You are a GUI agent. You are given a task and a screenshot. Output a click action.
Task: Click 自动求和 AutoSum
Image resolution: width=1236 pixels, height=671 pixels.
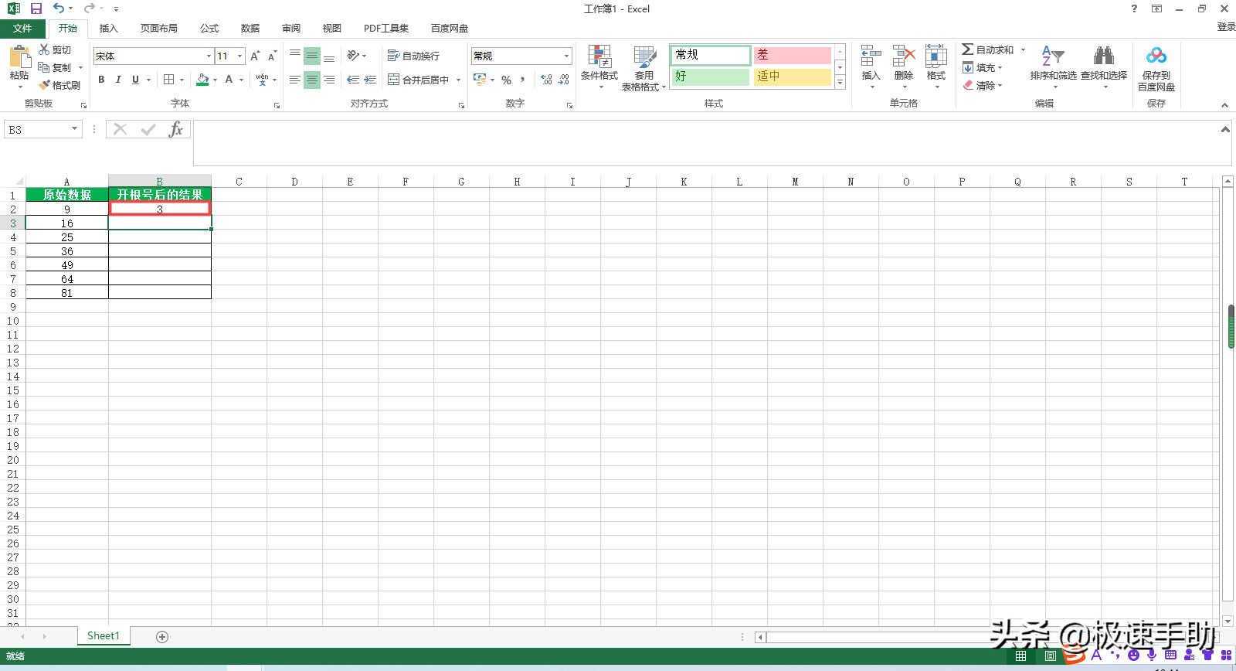pyautogui.click(x=988, y=49)
